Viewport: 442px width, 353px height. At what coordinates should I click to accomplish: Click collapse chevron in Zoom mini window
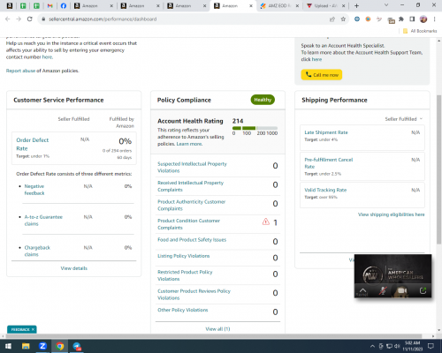[x=362, y=290]
